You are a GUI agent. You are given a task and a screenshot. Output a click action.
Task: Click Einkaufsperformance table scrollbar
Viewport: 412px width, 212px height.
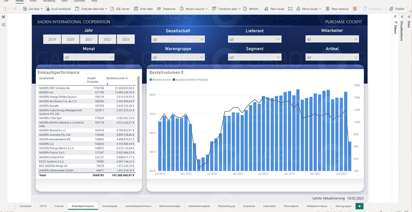tap(138, 109)
